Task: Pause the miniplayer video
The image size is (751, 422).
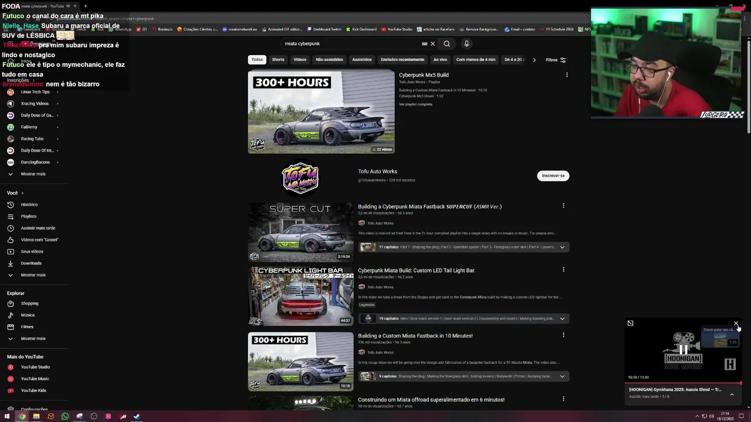Action: pos(683,350)
